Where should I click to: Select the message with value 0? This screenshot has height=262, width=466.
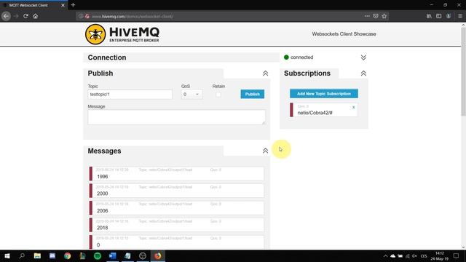coord(176,242)
